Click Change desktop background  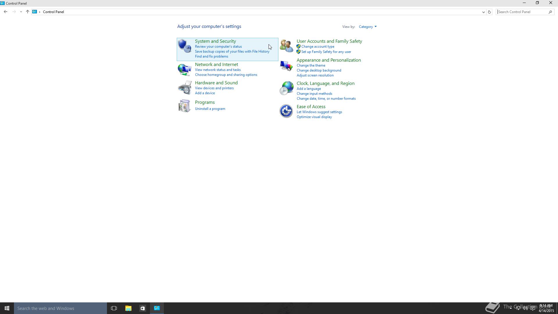tap(319, 70)
